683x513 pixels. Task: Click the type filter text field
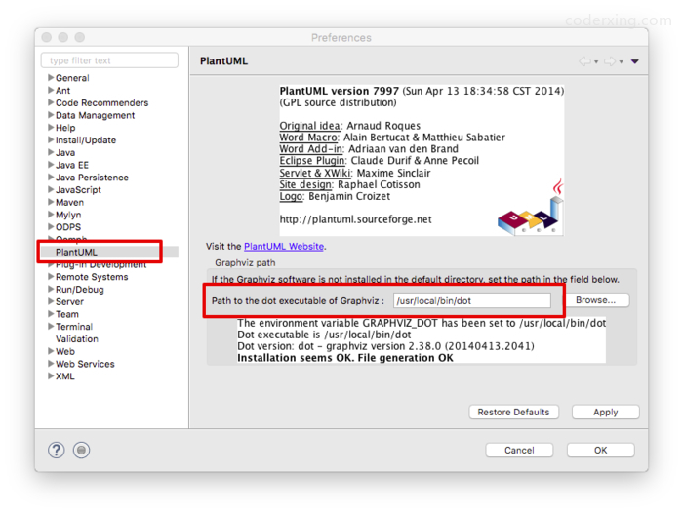109,60
